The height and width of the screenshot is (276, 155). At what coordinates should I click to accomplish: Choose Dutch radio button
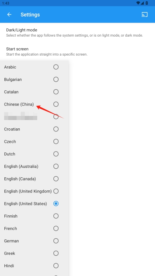point(56,154)
